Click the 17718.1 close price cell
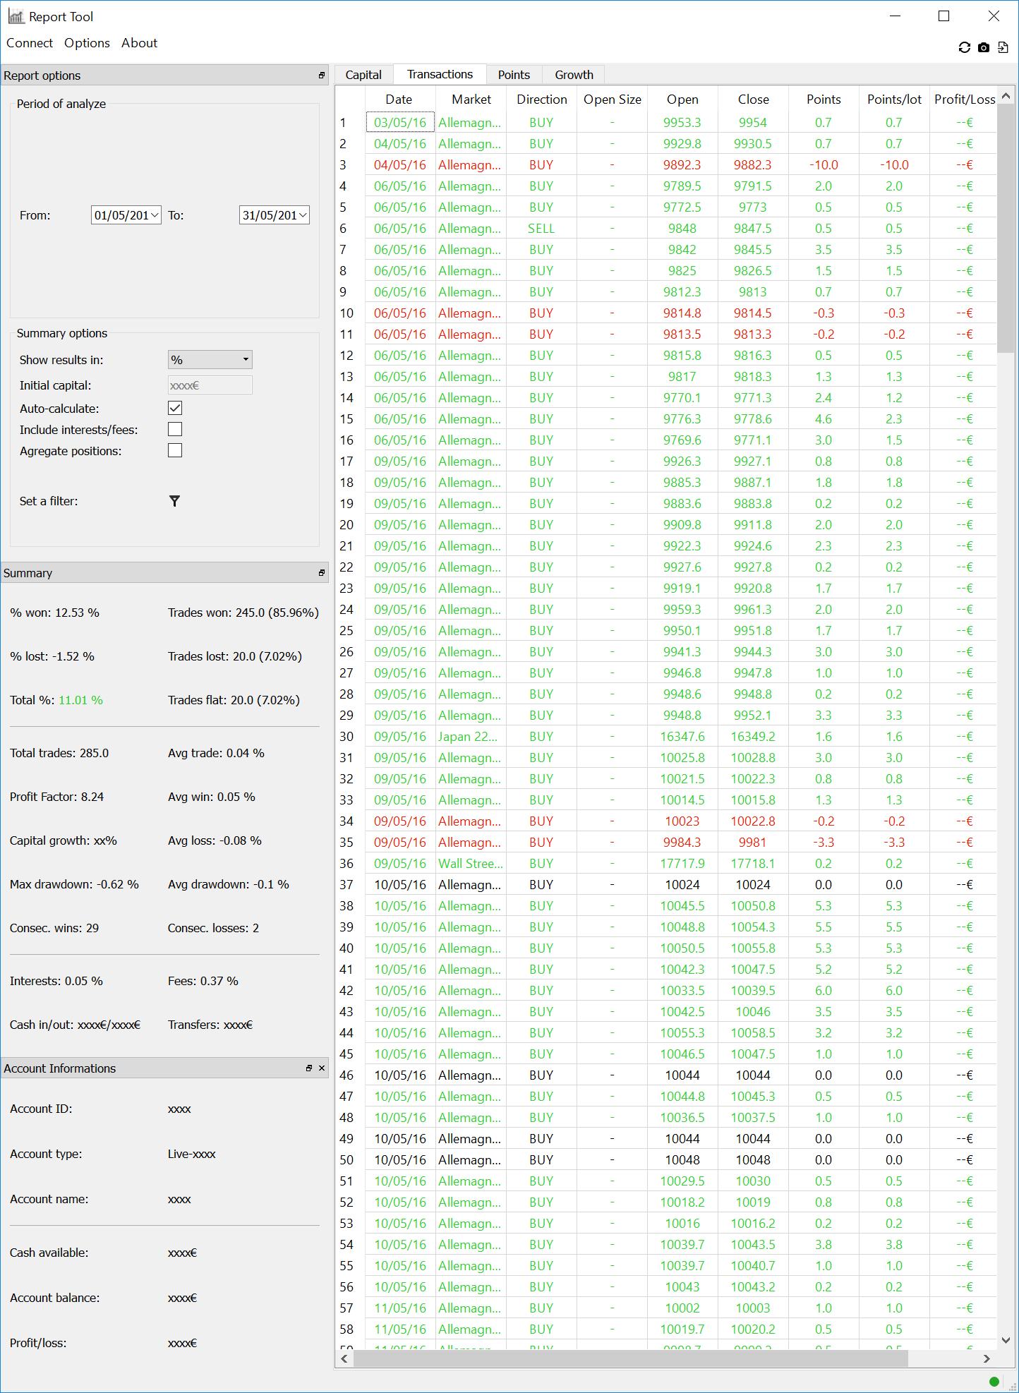 pyautogui.click(x=753, y=864)
